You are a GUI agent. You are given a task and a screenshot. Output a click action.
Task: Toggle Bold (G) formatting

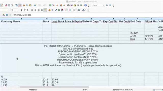pos(21,10)
